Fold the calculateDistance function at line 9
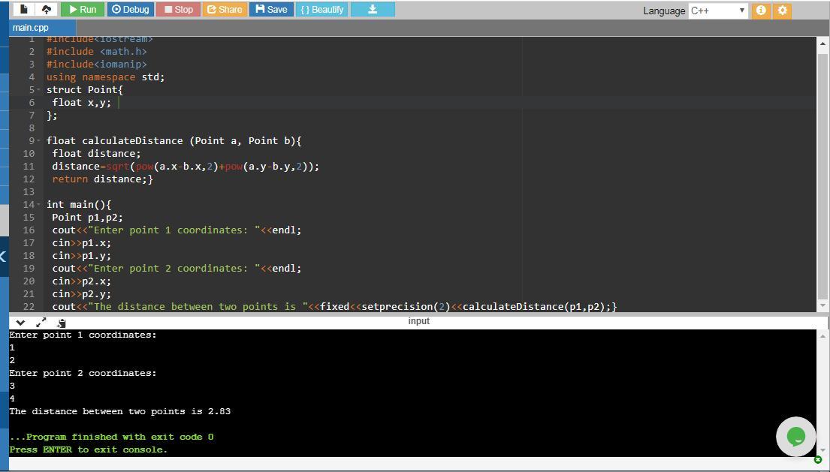This screenshot has width=830, height=472. pos(38,141)
